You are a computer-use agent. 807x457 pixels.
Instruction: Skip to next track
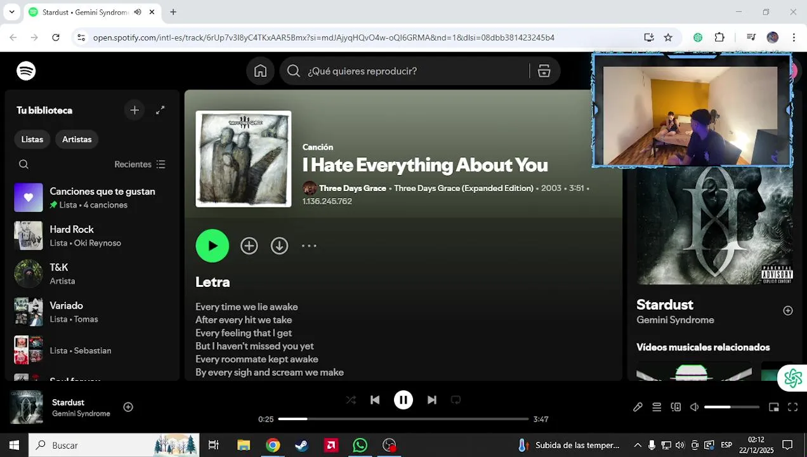432,400
